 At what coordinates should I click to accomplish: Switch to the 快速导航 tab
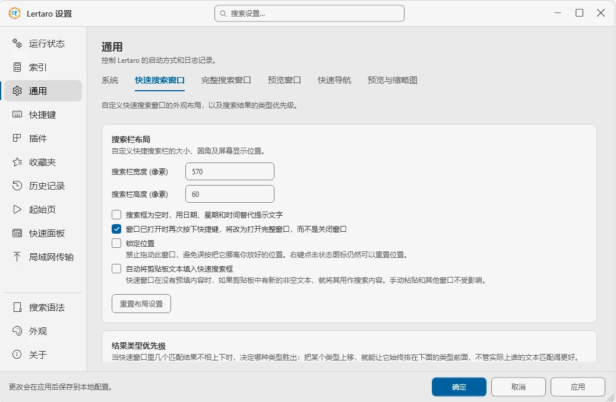(x=334, y=80)
